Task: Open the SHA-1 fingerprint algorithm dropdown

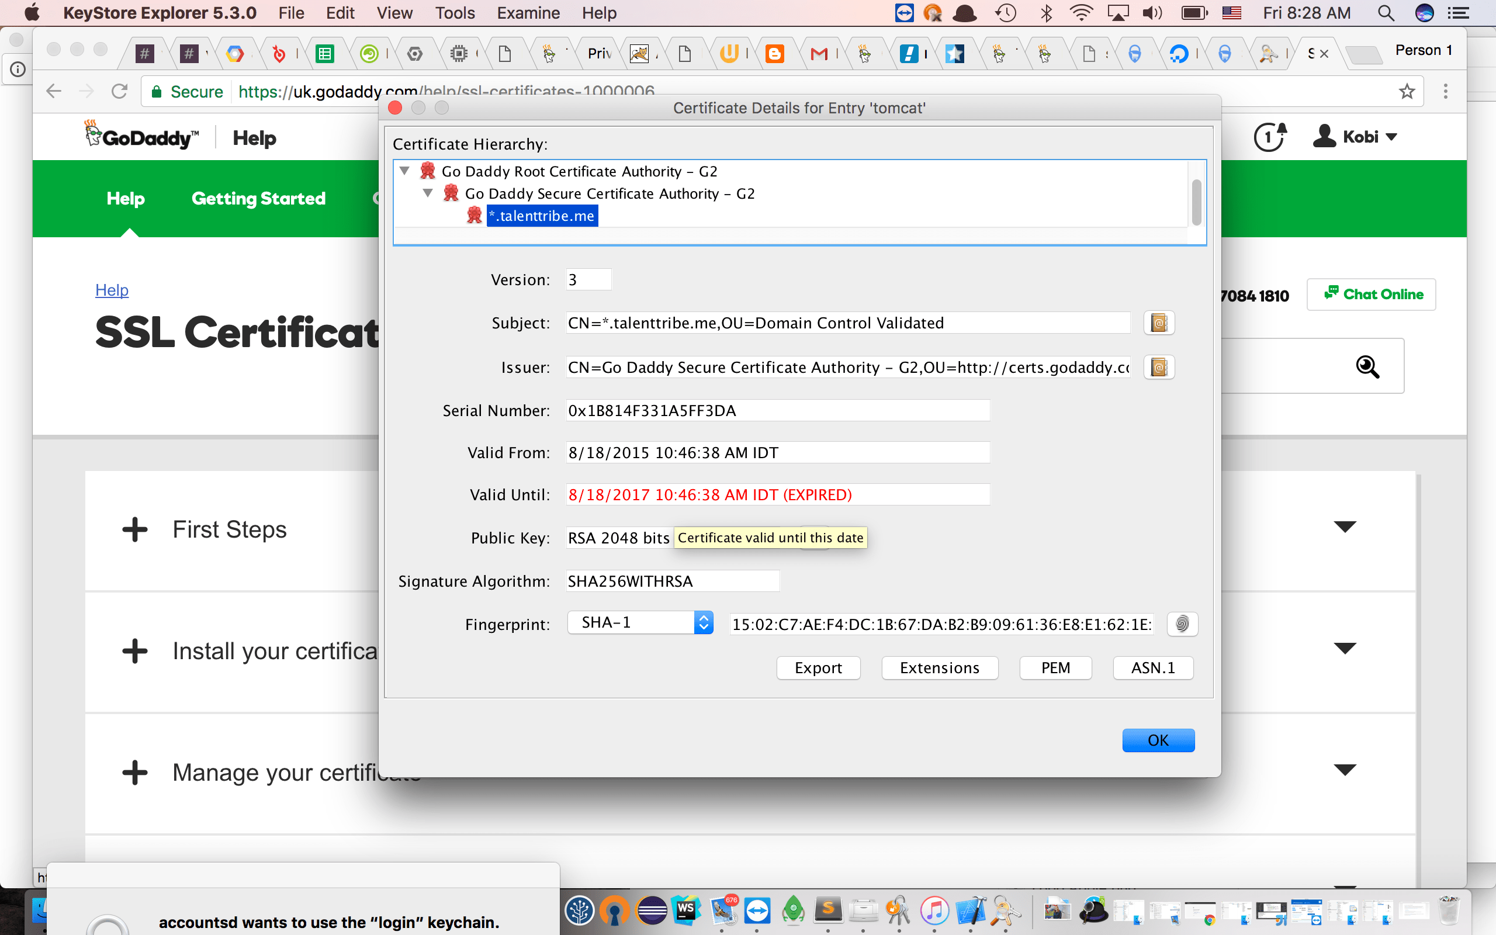Action: pos(640,623)
